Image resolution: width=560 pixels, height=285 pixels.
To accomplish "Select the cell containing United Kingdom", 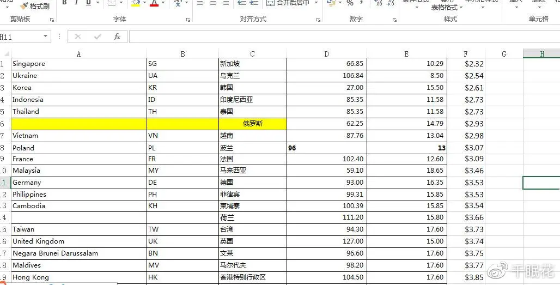I will 79,241.
